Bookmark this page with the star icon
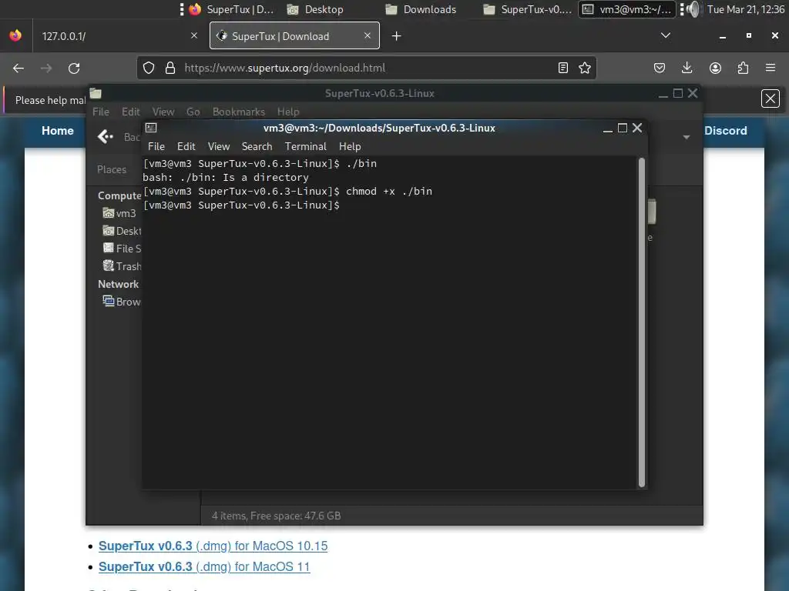Image resolution: width=789 pixels, height=591 pixels. pyautogui.click(x=584, y=68)
